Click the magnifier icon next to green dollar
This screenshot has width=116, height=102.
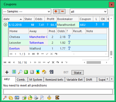point(20,72)
